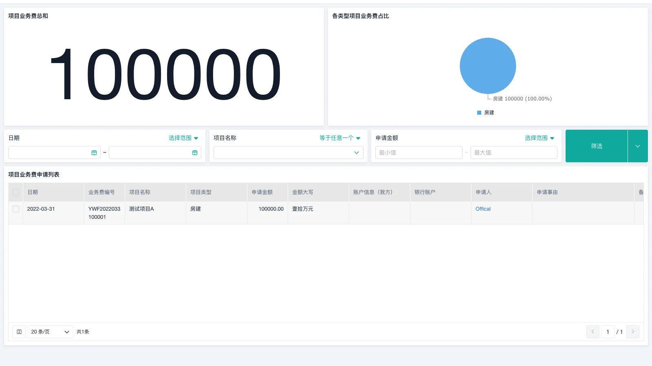This screenshot has width=652, height=366.
Task: Click the table column display settings icon
Action: tap(19, 332)
